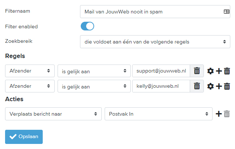Toggle the Filter enabled switch
Viewport: 235px width, 149px height.
tap(87, 26)
